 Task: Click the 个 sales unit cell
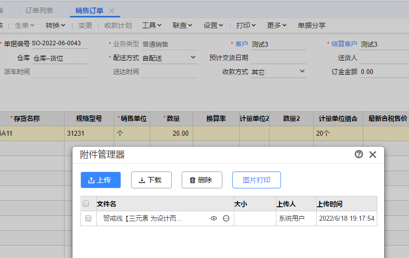pyautogui.click(x=132, y=133)
